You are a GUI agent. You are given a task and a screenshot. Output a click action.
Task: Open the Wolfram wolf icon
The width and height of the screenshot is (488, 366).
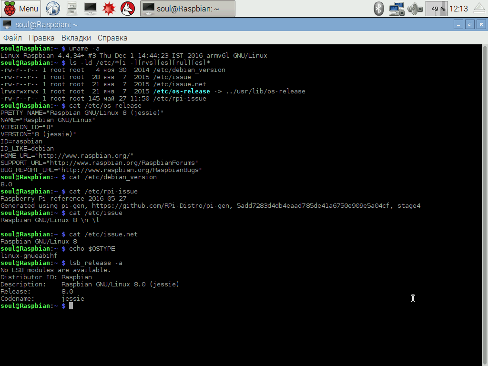(x=128, y=9)
